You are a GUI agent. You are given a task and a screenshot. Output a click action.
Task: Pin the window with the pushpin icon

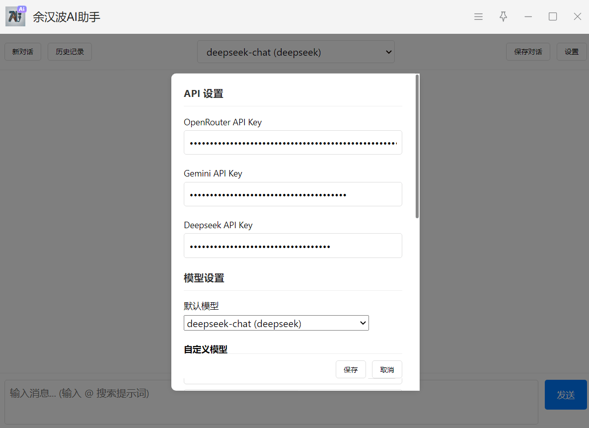coord(504,16)
